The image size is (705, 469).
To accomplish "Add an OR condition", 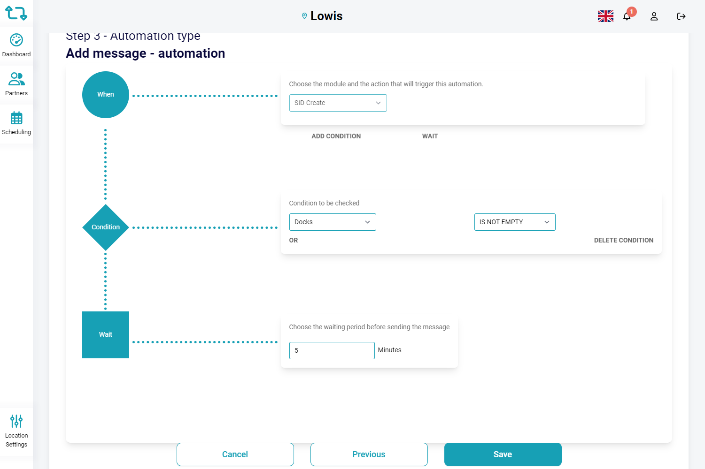I will (x=294, y=240).
